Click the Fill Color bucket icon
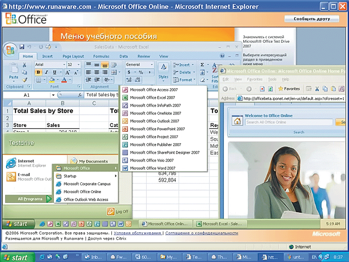This screenshot has height=262, width=349. click(x=52, y=80)
